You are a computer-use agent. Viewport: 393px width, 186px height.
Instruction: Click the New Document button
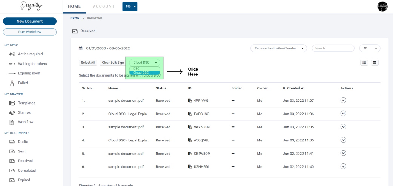pos(30,21)
